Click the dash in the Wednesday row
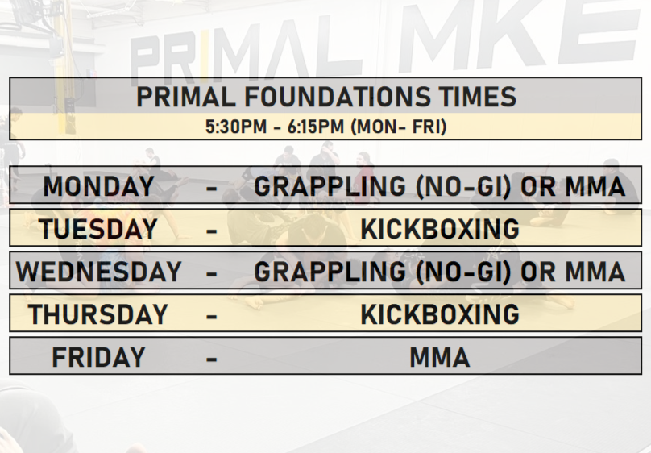 coord(212,273)
